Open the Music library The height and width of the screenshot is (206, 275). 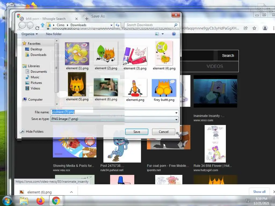click(32, 77)
